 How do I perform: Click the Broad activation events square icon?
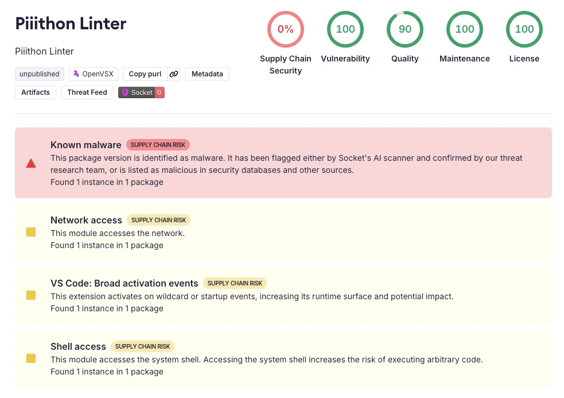tap(31, 295)
